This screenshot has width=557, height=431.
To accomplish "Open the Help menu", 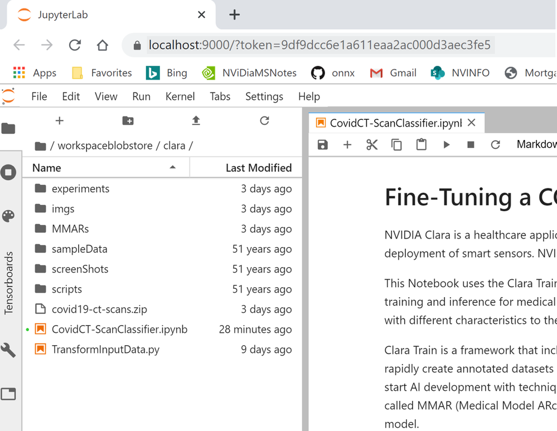I will pos(309,96).
